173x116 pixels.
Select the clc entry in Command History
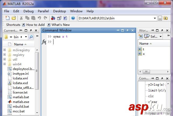point(151,96)
